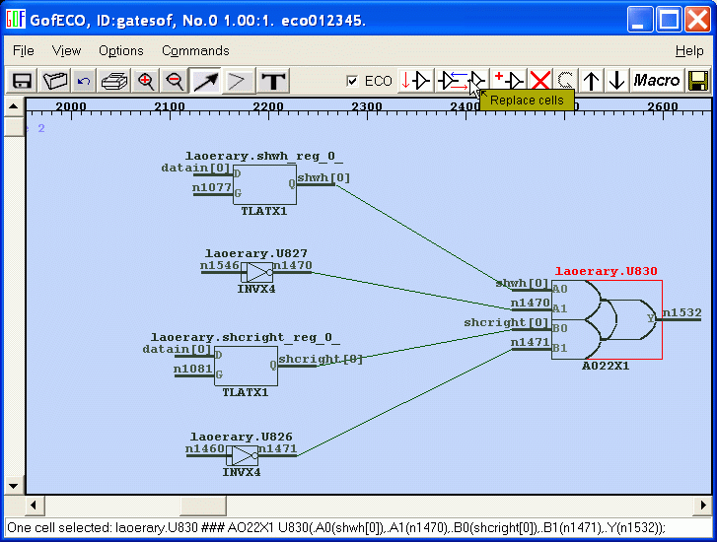
Task: Click the vertical scrollbar up arrow
Action: [x=14, y=107]
